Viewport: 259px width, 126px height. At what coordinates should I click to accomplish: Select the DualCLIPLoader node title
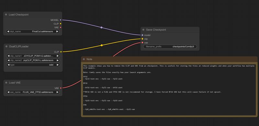[x=19, y=46]
